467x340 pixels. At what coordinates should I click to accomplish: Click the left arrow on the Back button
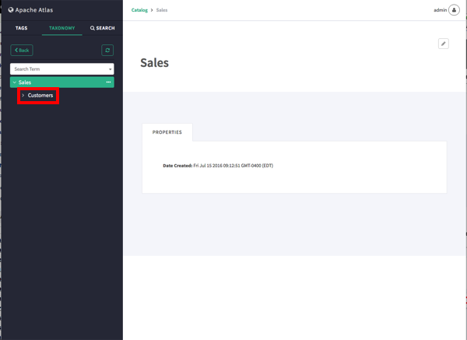point(16,50)
